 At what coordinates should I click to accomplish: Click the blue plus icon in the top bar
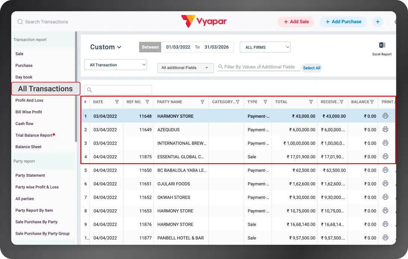(378, 22)
